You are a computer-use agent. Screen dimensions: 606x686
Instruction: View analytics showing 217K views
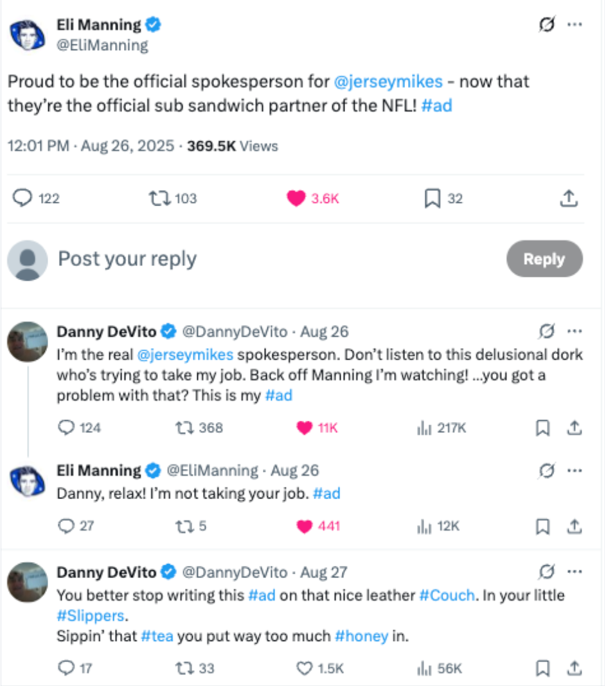441,427
